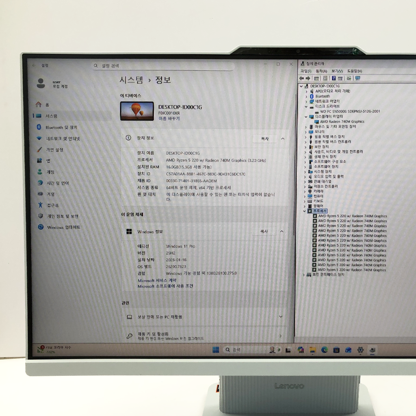This screenshot has height=416, width=416.
Task: Open Task View from the taskbar
Action: [288, 350]
